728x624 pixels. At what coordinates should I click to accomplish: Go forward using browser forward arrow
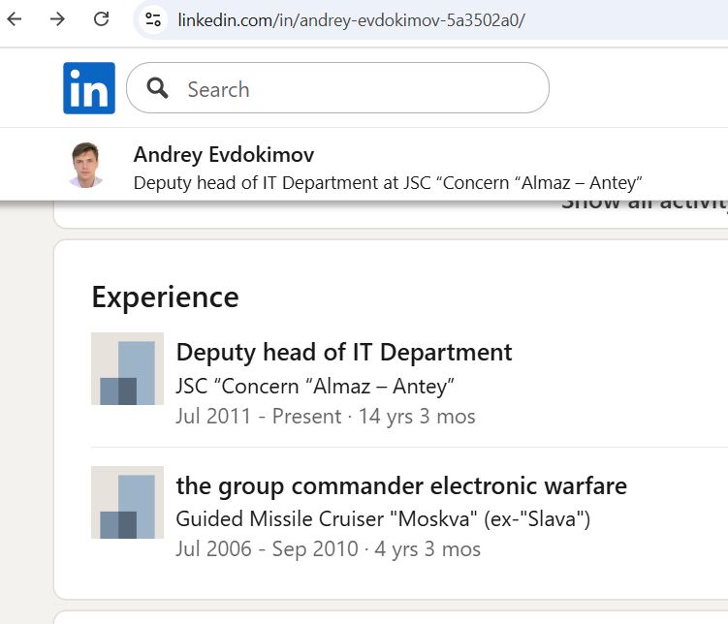[x=57, y=18]
